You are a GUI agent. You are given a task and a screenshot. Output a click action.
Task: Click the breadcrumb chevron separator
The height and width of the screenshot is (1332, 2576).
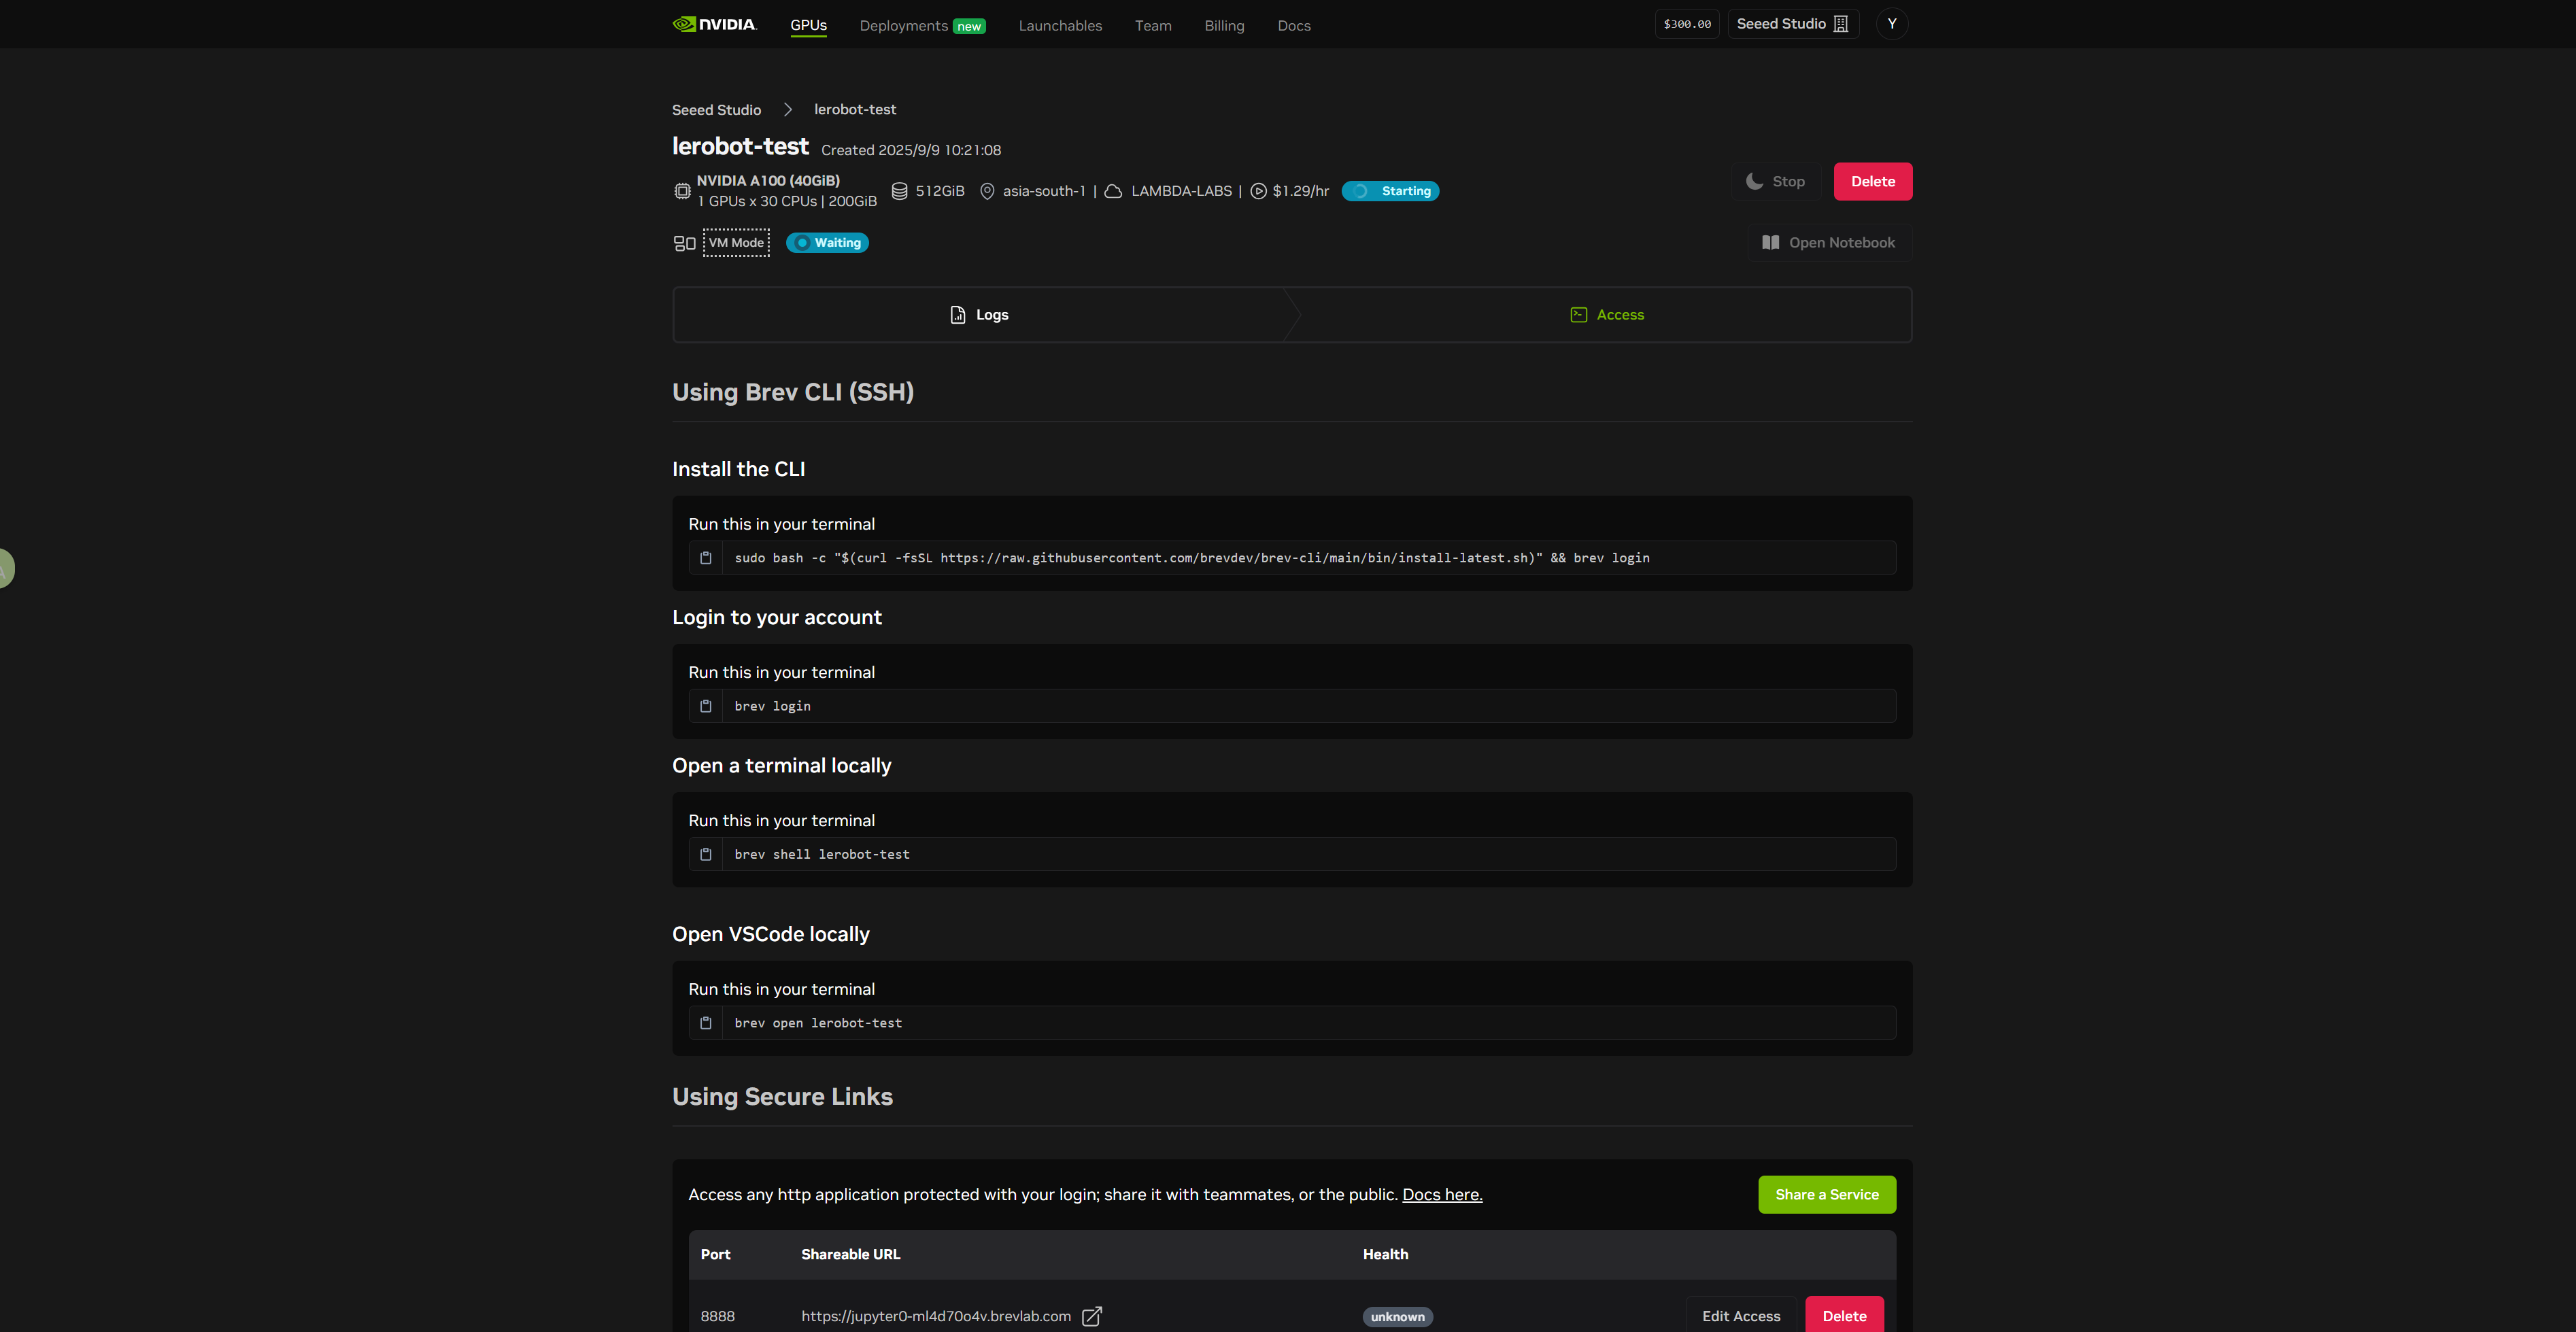pyautogui.click(x=787, y=110)
